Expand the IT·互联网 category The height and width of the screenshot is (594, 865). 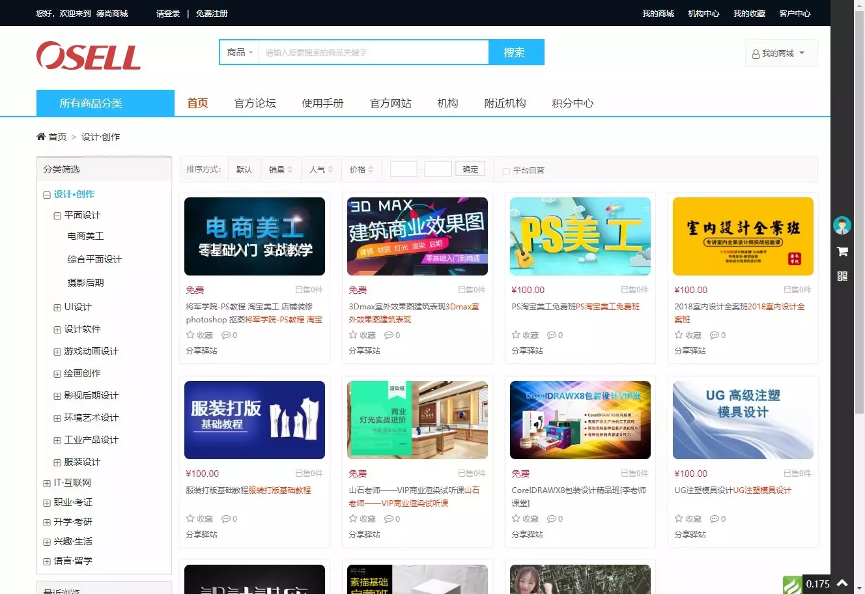[47, 483]
